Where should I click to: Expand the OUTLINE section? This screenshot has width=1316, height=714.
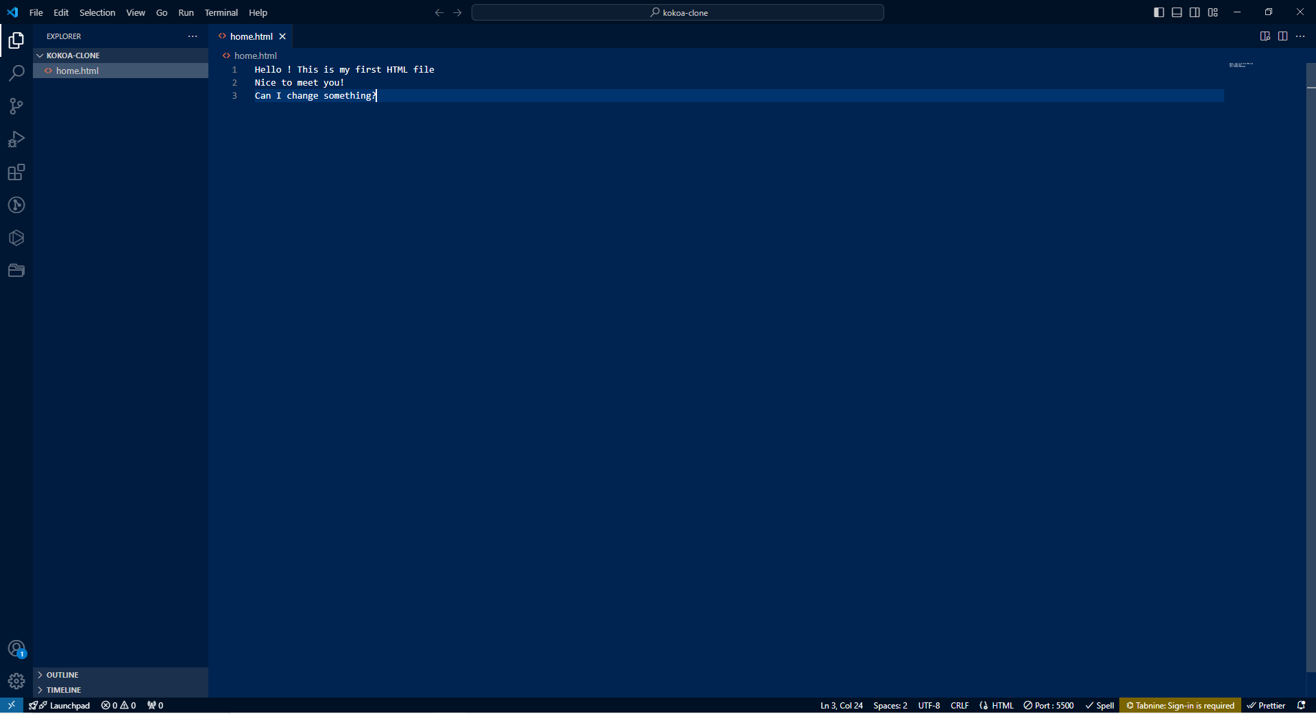click(121, 675)
